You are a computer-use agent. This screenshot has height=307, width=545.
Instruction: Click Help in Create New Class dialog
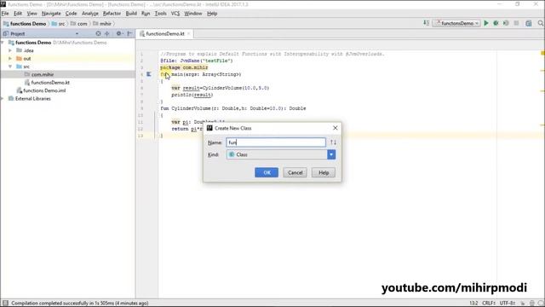pos(324,172)
